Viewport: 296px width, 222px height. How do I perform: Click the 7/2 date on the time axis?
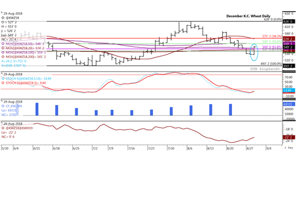pos(95,148)
